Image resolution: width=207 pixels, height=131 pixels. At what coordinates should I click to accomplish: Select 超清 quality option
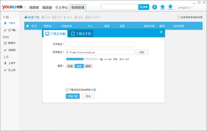coord(88,66)
